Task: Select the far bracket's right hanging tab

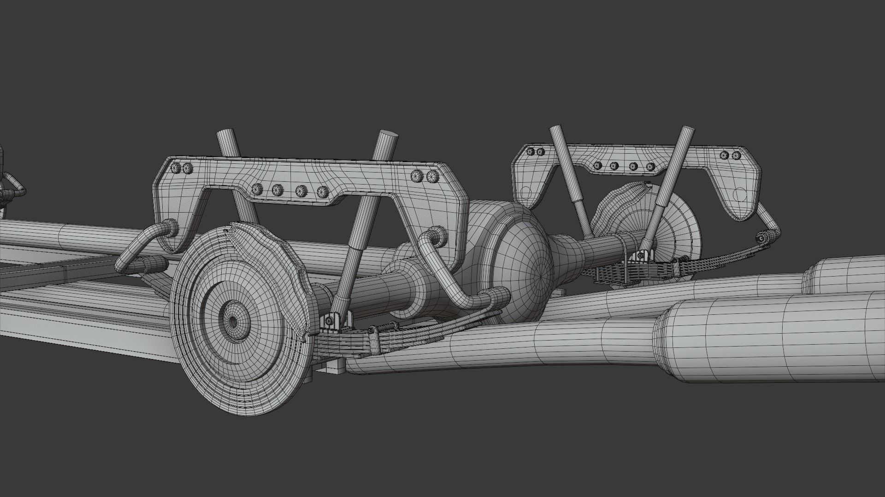Action: pyautogui.click(x=740, y=194)
